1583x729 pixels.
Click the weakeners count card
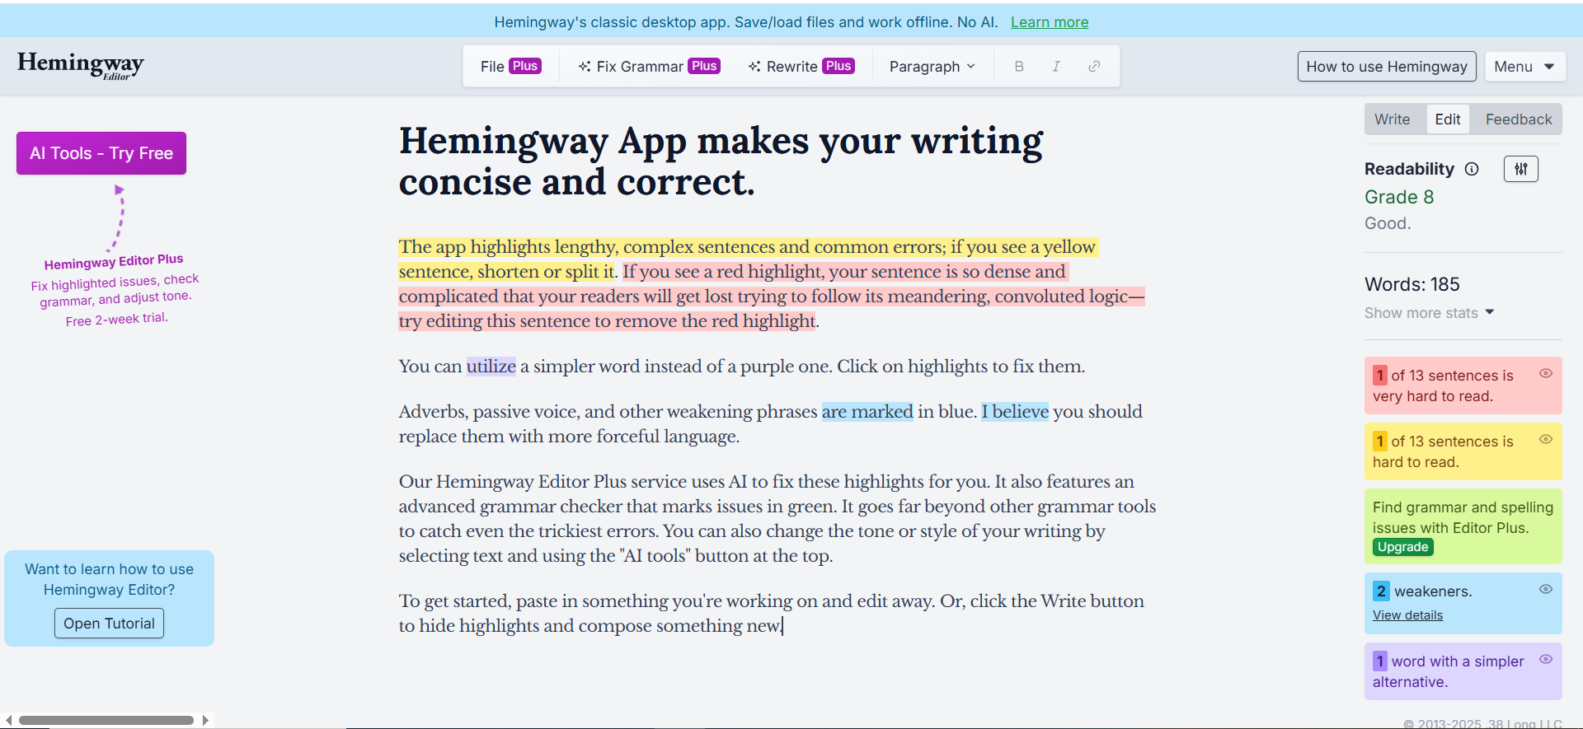pyautogui.click(x=1463, y=603)
